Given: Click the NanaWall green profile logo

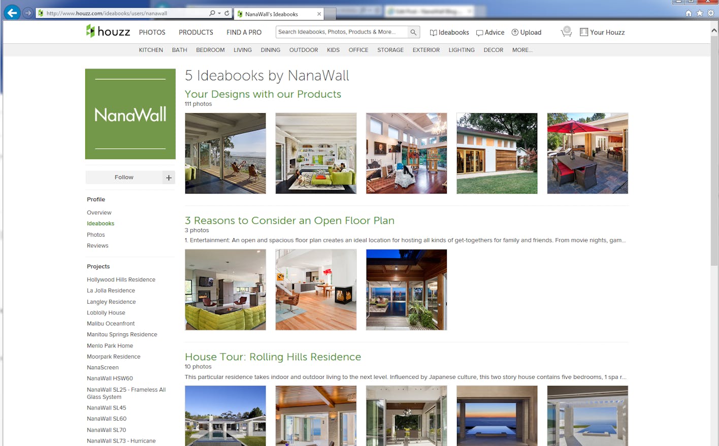Looking at the screenshot, I should tap(130, 114).
